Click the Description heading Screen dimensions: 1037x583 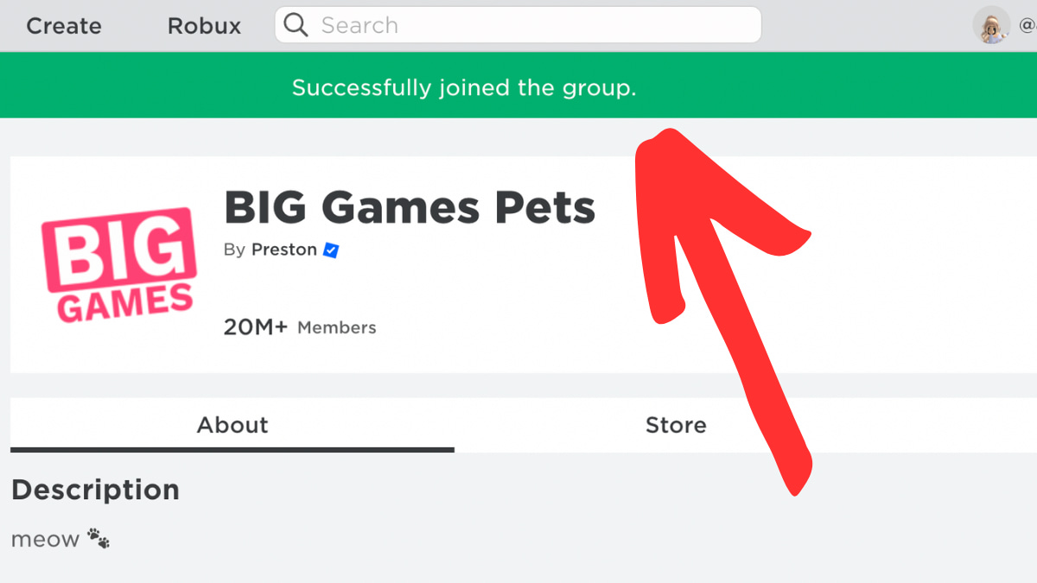coord(95,489)
